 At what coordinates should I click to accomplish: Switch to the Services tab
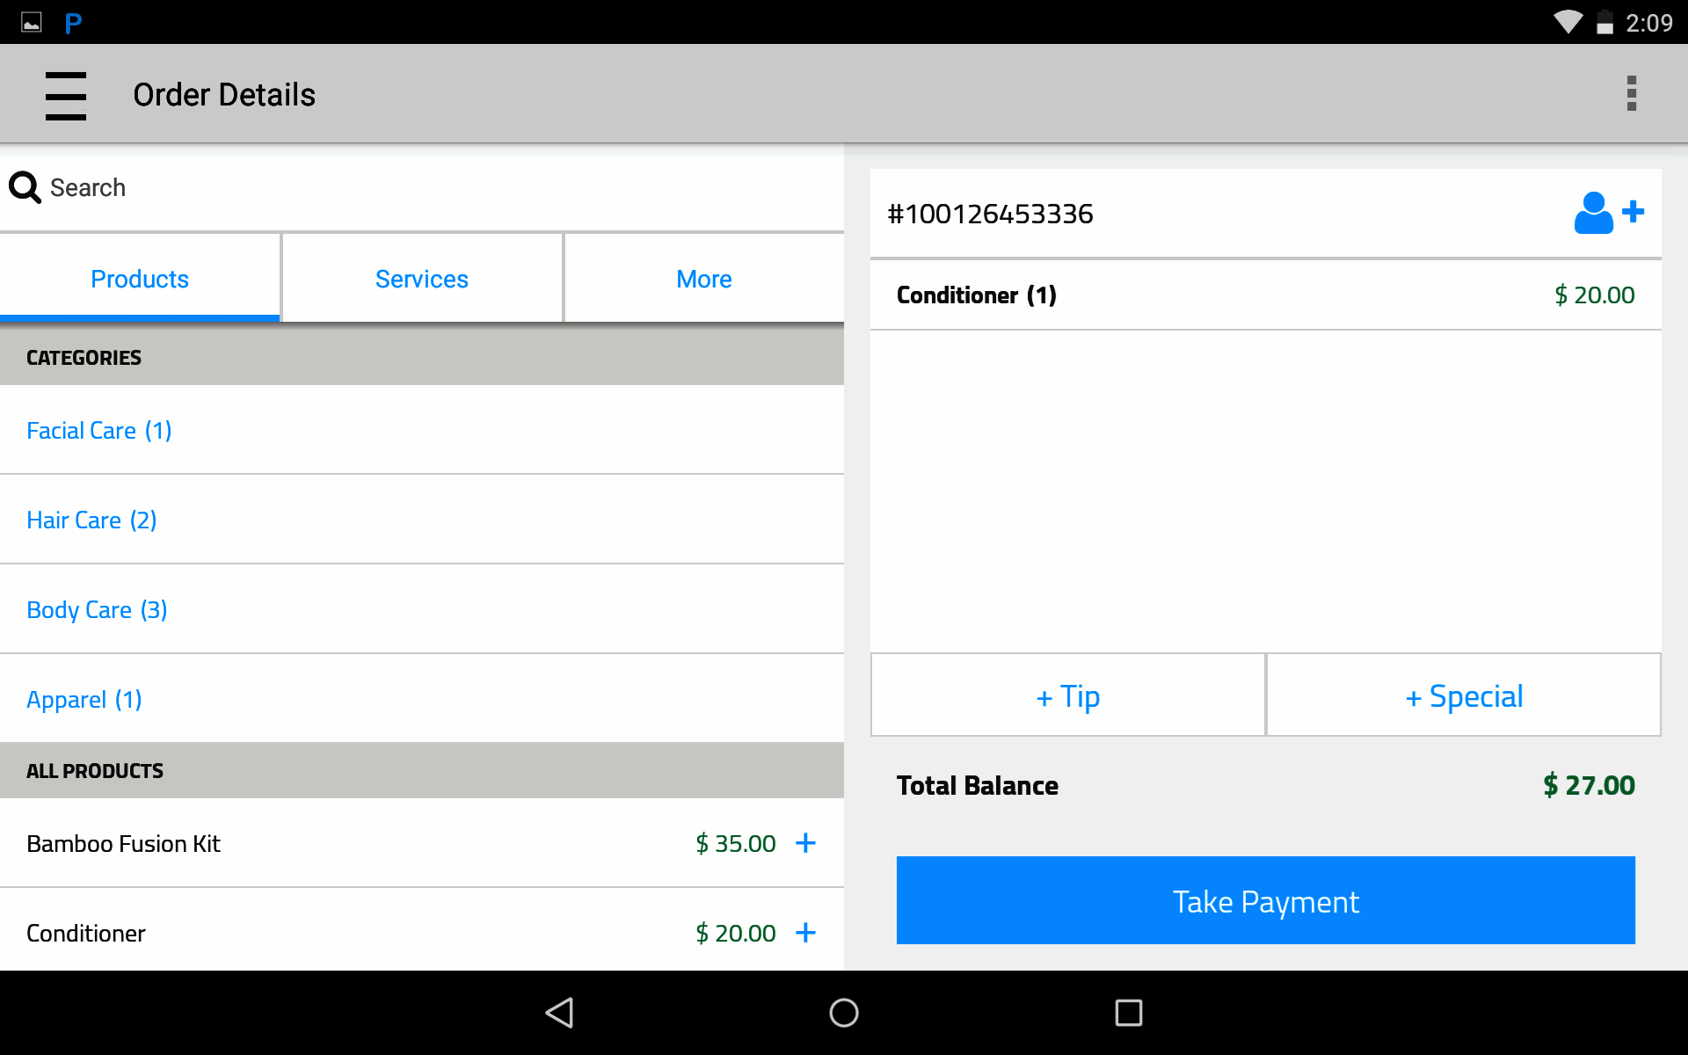[422, 278]
